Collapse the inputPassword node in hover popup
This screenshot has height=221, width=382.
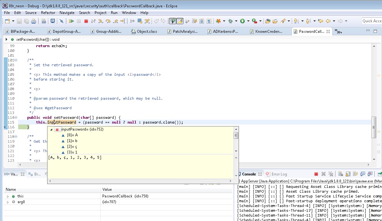click(x=52, y=129)
